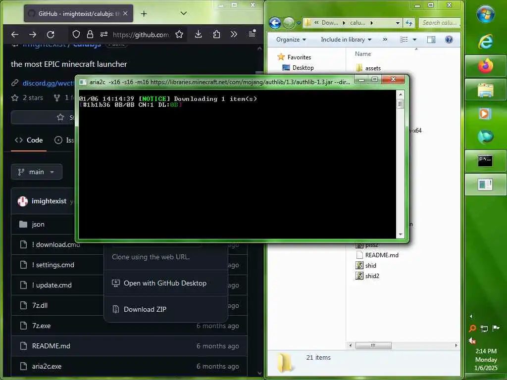The image size is (507, 380).
Task: Open Firefox hamburger menu
Action: coord(252,34)
